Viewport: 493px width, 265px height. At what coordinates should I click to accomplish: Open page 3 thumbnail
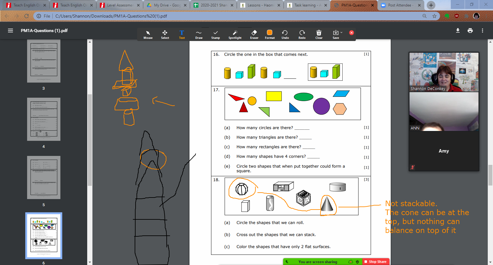(44, 61)
